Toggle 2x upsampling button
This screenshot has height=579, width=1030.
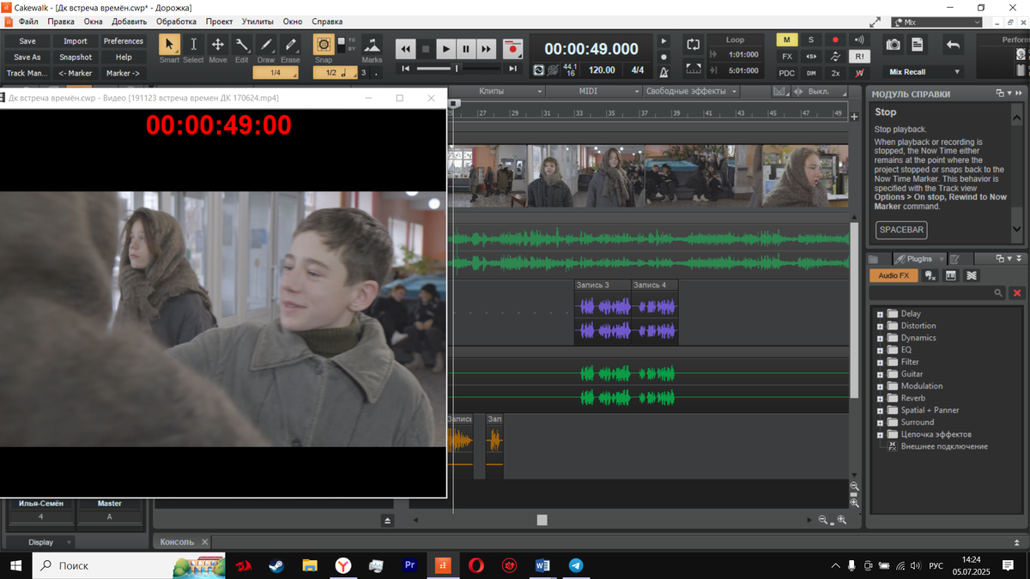pos(835,73)
